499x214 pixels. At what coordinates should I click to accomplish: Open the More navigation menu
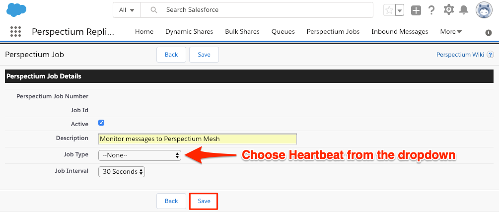451,31
